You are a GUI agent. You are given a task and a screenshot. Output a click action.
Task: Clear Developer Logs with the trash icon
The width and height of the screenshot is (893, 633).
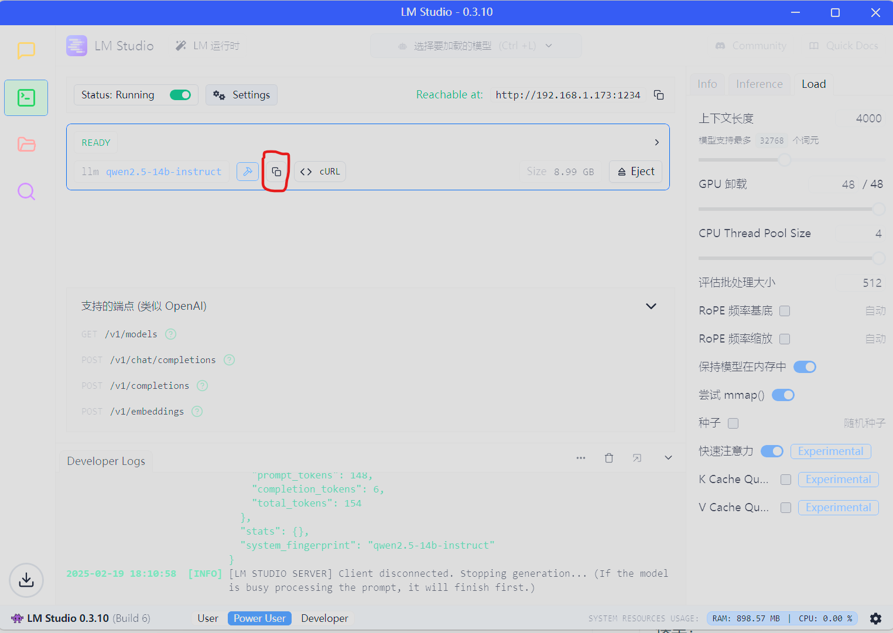tap(609, 458)
